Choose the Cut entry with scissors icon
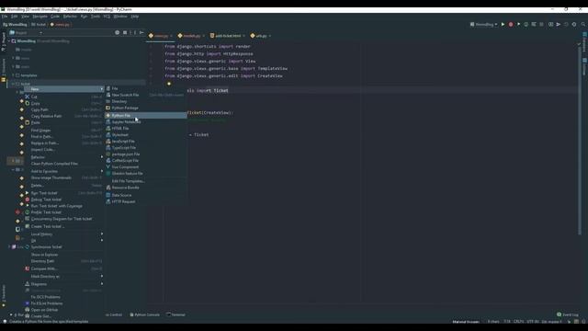588x331 pixels. click(63, 97)
